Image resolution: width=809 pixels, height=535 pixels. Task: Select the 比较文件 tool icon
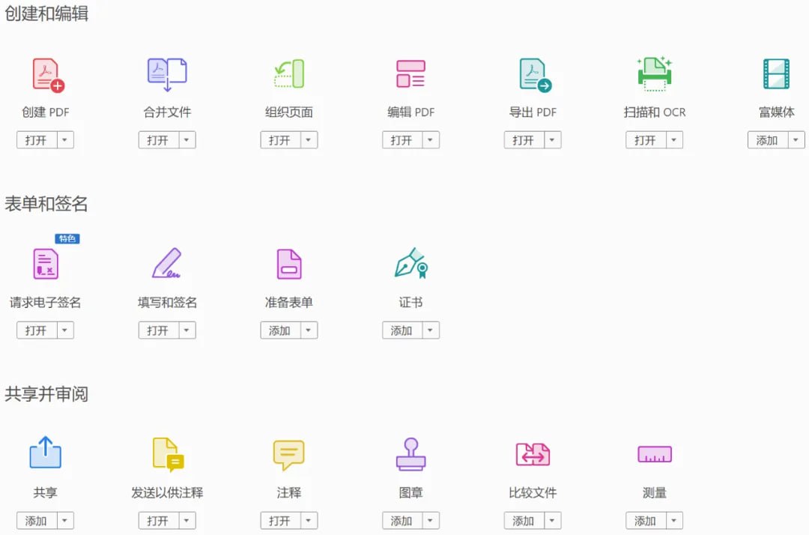(x=533, y=454)
